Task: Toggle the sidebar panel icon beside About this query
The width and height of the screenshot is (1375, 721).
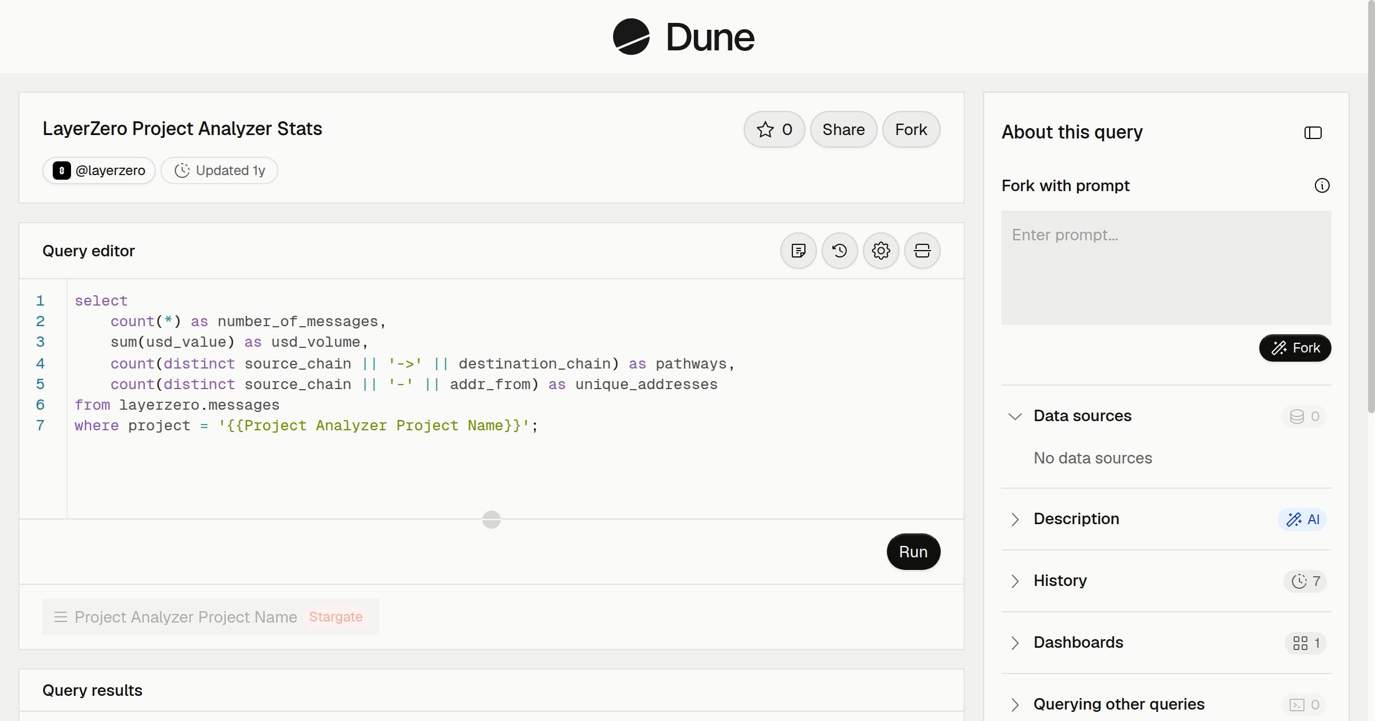Action: pyautogui.click(x=1313, y=133)
